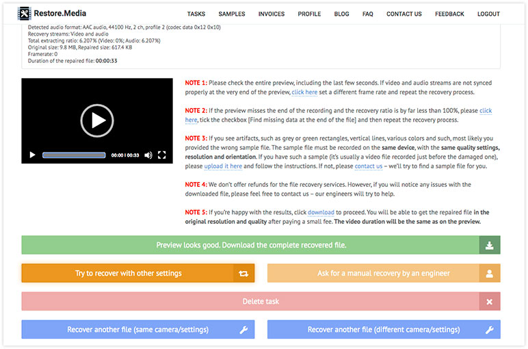Click 'Recover another file (same camera/settings)'
This screenshot has width=528, height=349.
(x=138, y=329)
